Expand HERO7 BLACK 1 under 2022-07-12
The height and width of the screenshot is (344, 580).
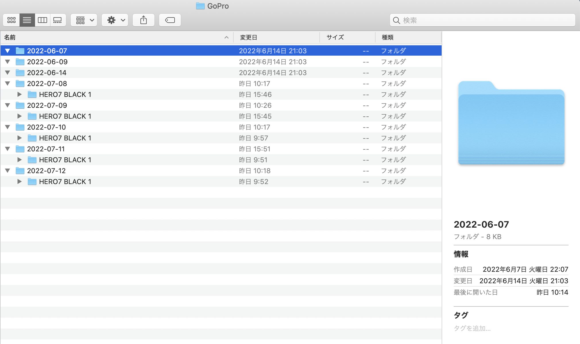pyautogui.click(x=20, y=181)
